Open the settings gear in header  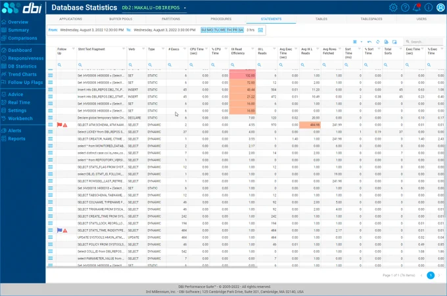tap(393, 7)
